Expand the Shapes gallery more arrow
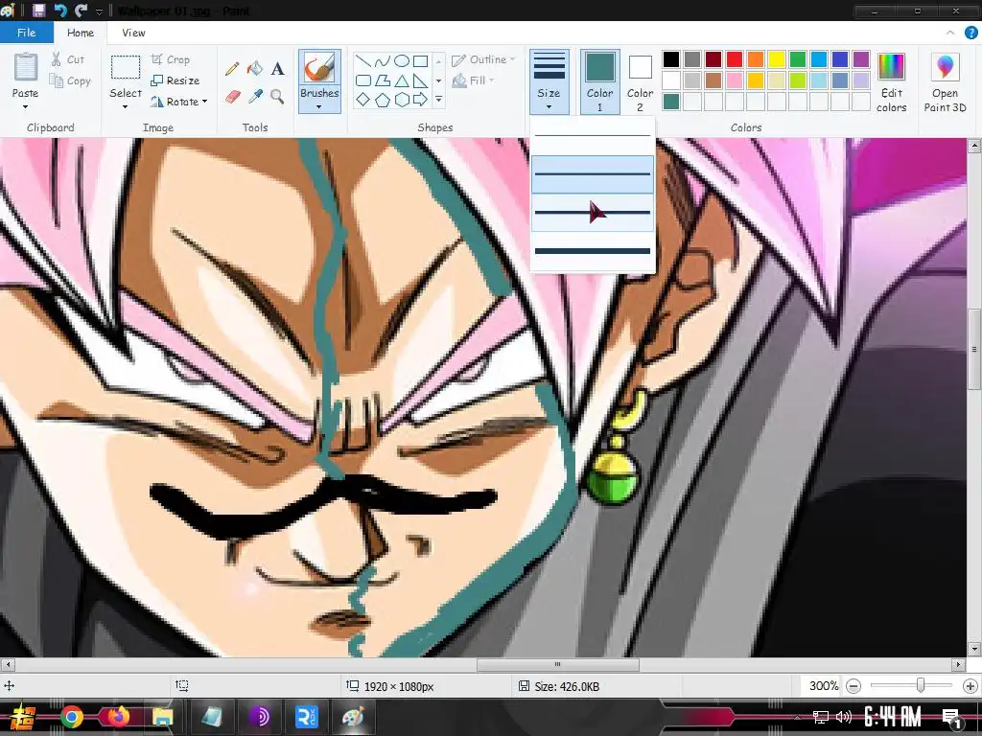Viewport: 982px width, 736px height. click(x=438, y=100)
